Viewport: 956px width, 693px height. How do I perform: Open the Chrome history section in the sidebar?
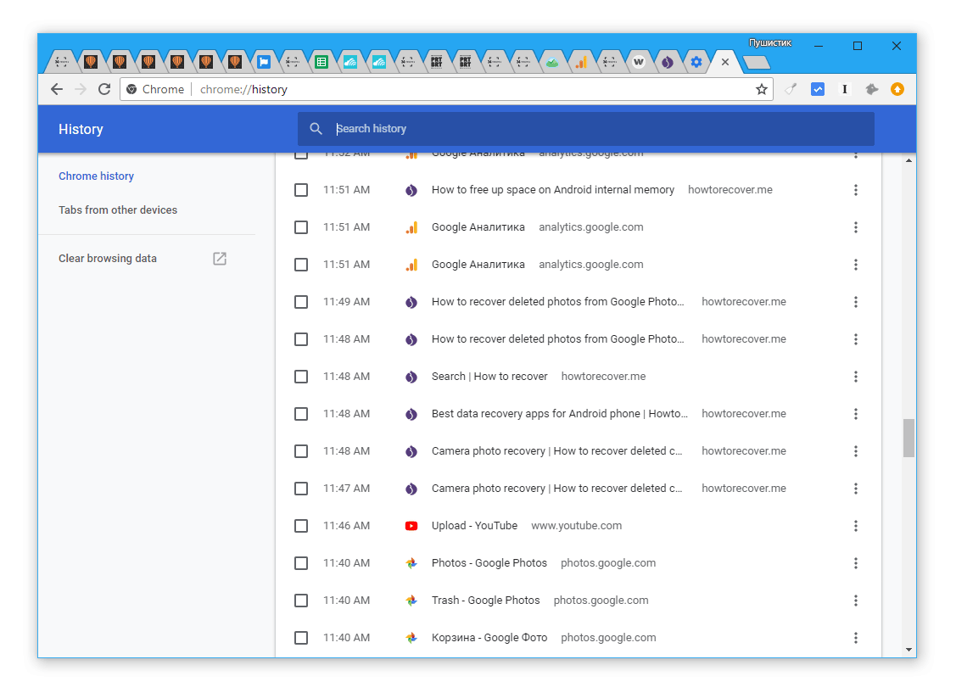(x=97, y=176)
